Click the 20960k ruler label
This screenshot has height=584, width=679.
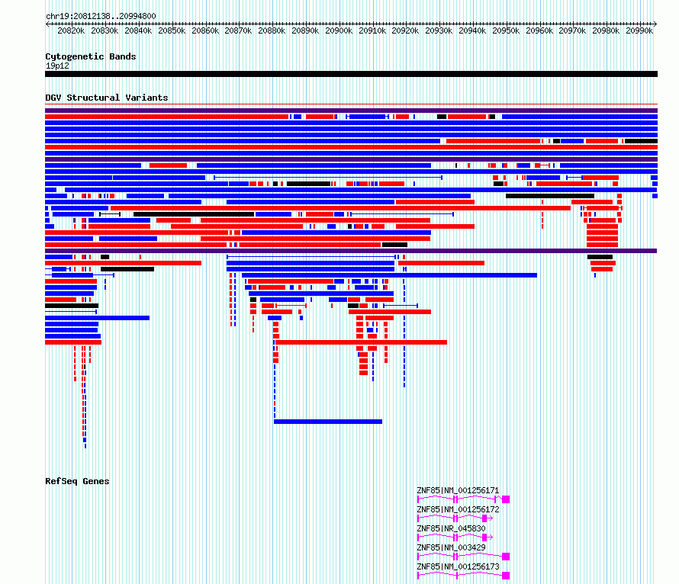[539, 30]
